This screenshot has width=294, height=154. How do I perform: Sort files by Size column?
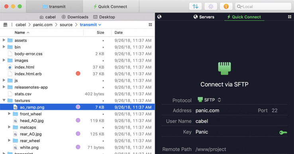100,32
